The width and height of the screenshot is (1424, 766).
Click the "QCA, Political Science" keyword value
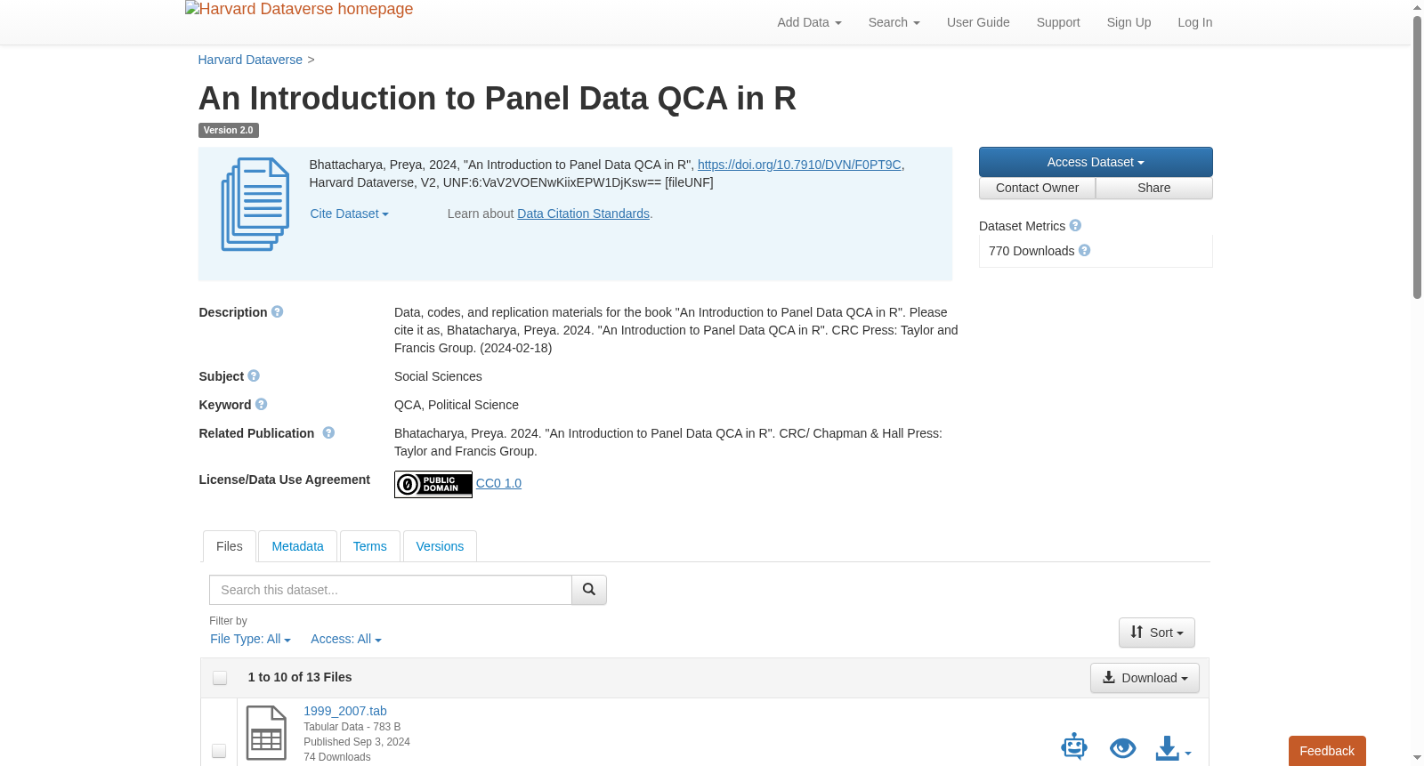[457, 405]
